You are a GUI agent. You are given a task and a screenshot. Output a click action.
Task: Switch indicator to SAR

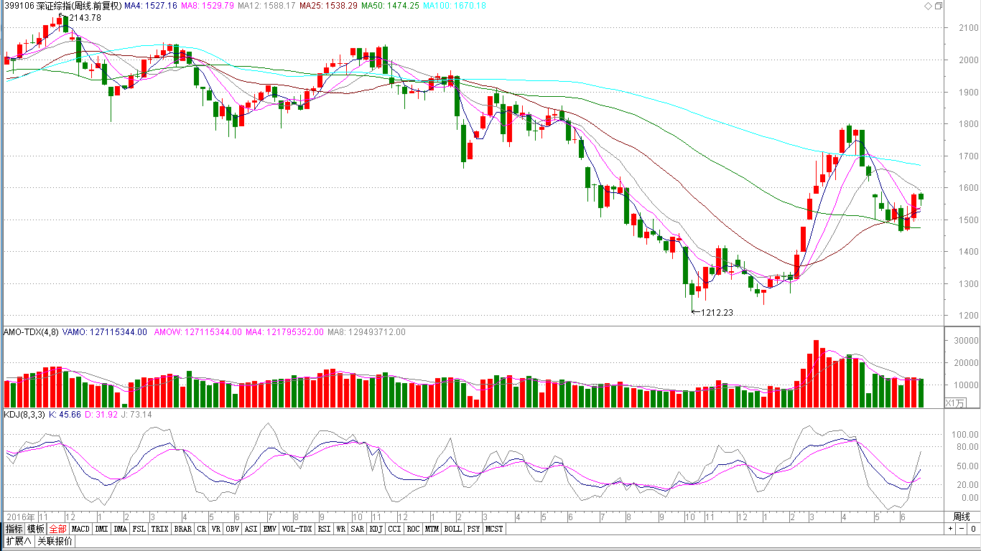coord(358,529)
